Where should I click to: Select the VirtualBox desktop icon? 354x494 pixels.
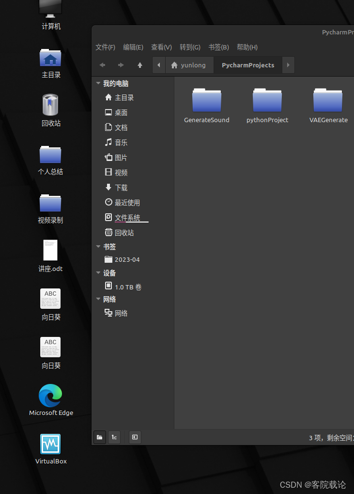pos(51,449)
